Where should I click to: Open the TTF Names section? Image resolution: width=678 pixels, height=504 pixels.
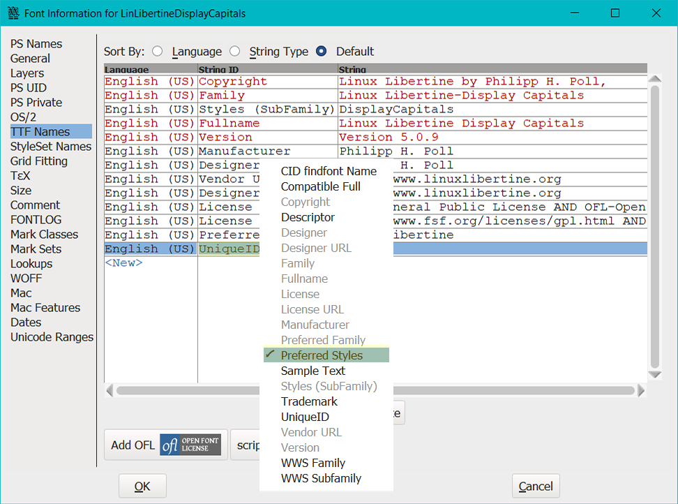click(x=51, y=131)
